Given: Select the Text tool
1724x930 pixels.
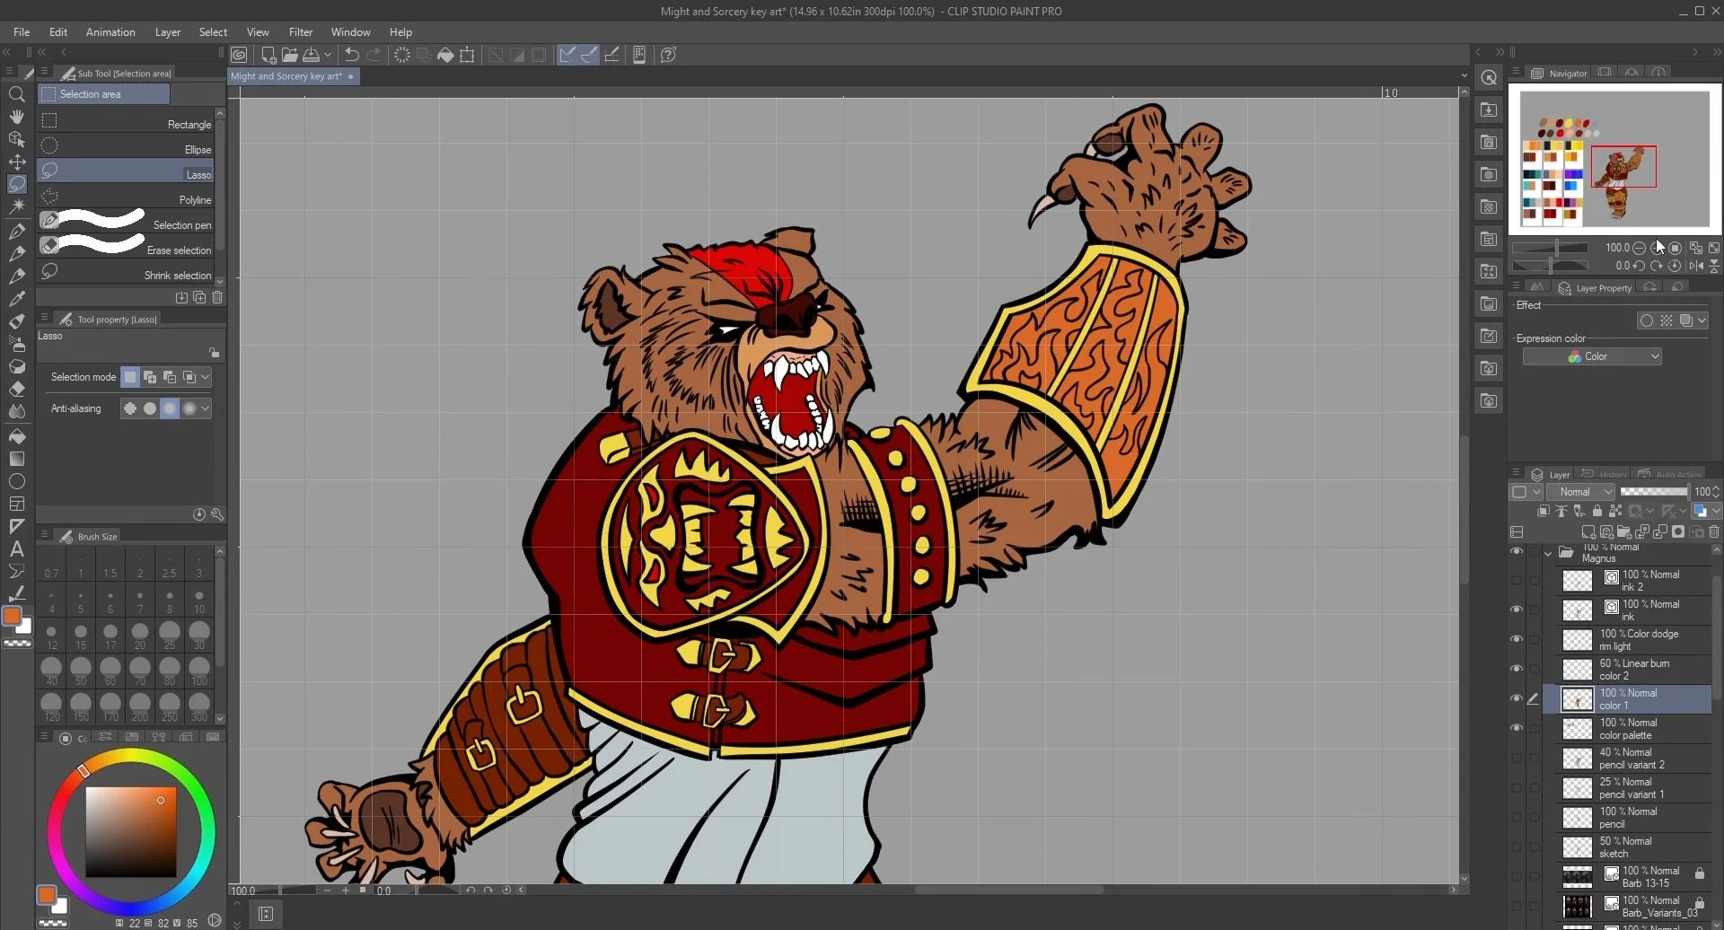Looking at the screenshot, I should [17, 548].
